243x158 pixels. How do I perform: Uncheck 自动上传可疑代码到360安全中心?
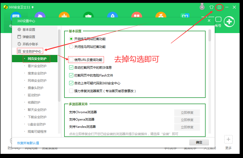[71, 83]
